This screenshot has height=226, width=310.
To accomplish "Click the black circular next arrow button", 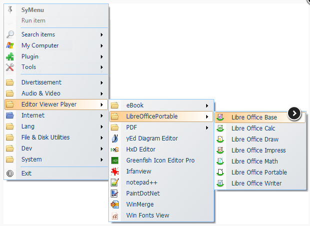I will 295,113.
